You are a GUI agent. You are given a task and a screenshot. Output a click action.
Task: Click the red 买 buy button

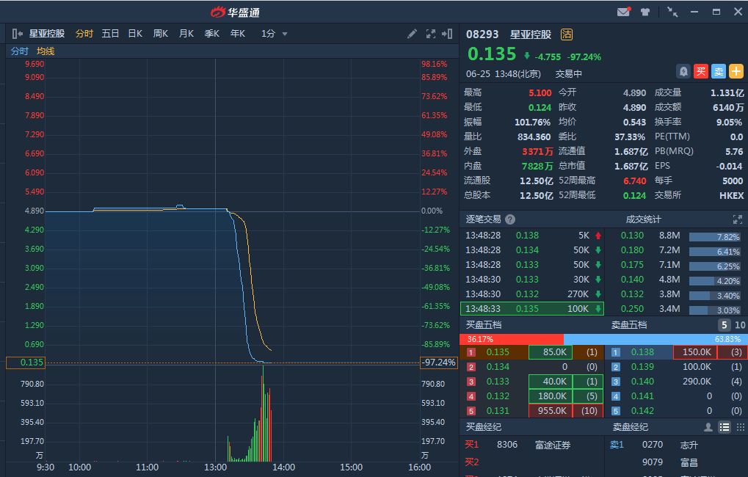click(x=701, y=72)
